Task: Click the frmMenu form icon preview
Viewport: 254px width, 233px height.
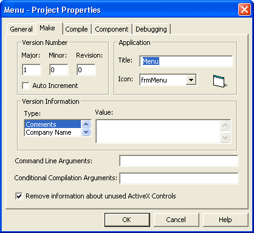Action: coord(220,81)
